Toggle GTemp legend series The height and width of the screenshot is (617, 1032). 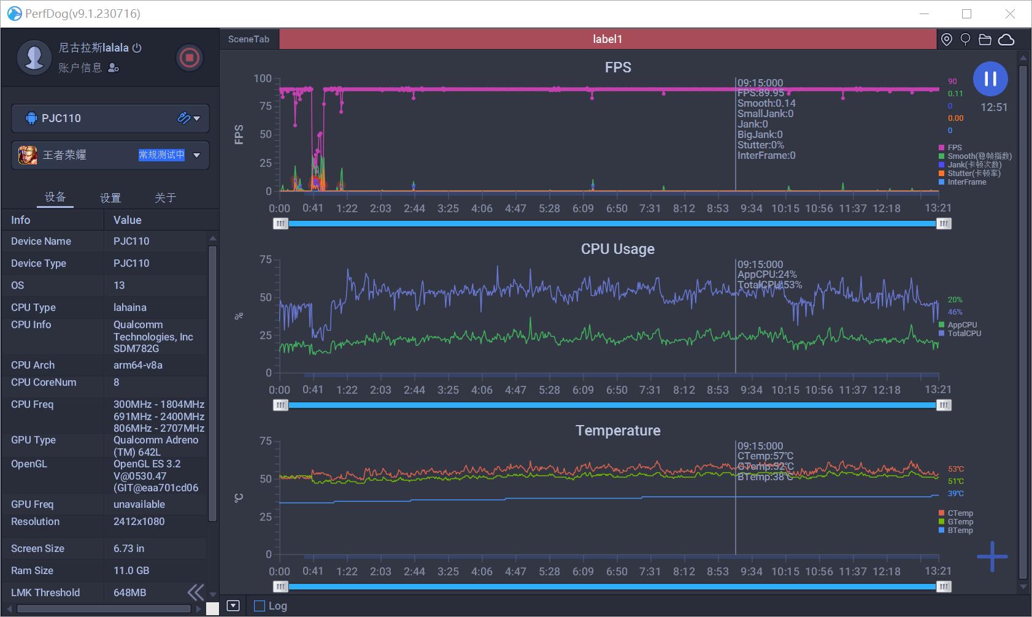(x=956, y=522)
